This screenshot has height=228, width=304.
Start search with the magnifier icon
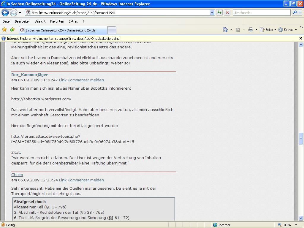[295, 13]
